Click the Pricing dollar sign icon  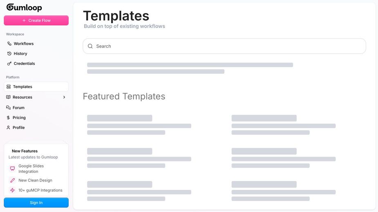pyautogui.click(x=9, y=118)
